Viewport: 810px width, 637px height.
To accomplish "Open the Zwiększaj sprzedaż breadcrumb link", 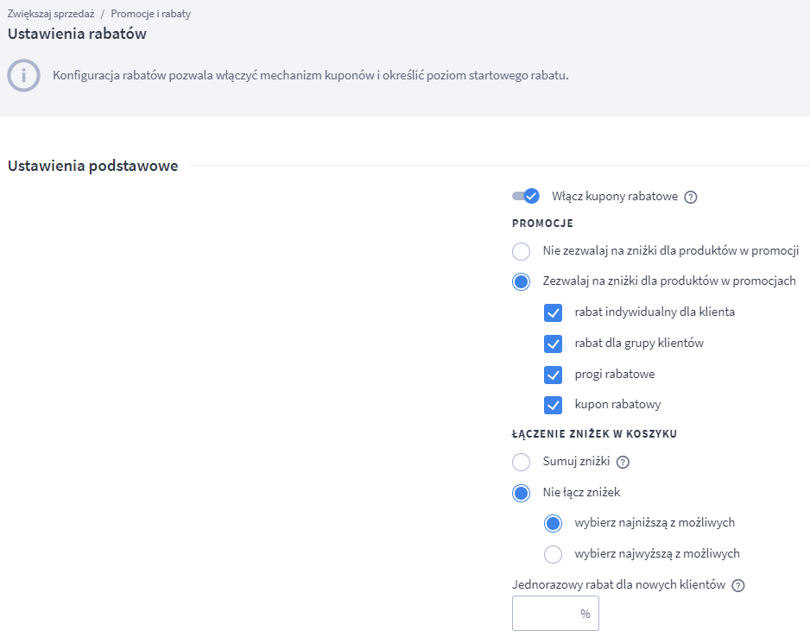I will pyautogui.click(x=50, y=14).
